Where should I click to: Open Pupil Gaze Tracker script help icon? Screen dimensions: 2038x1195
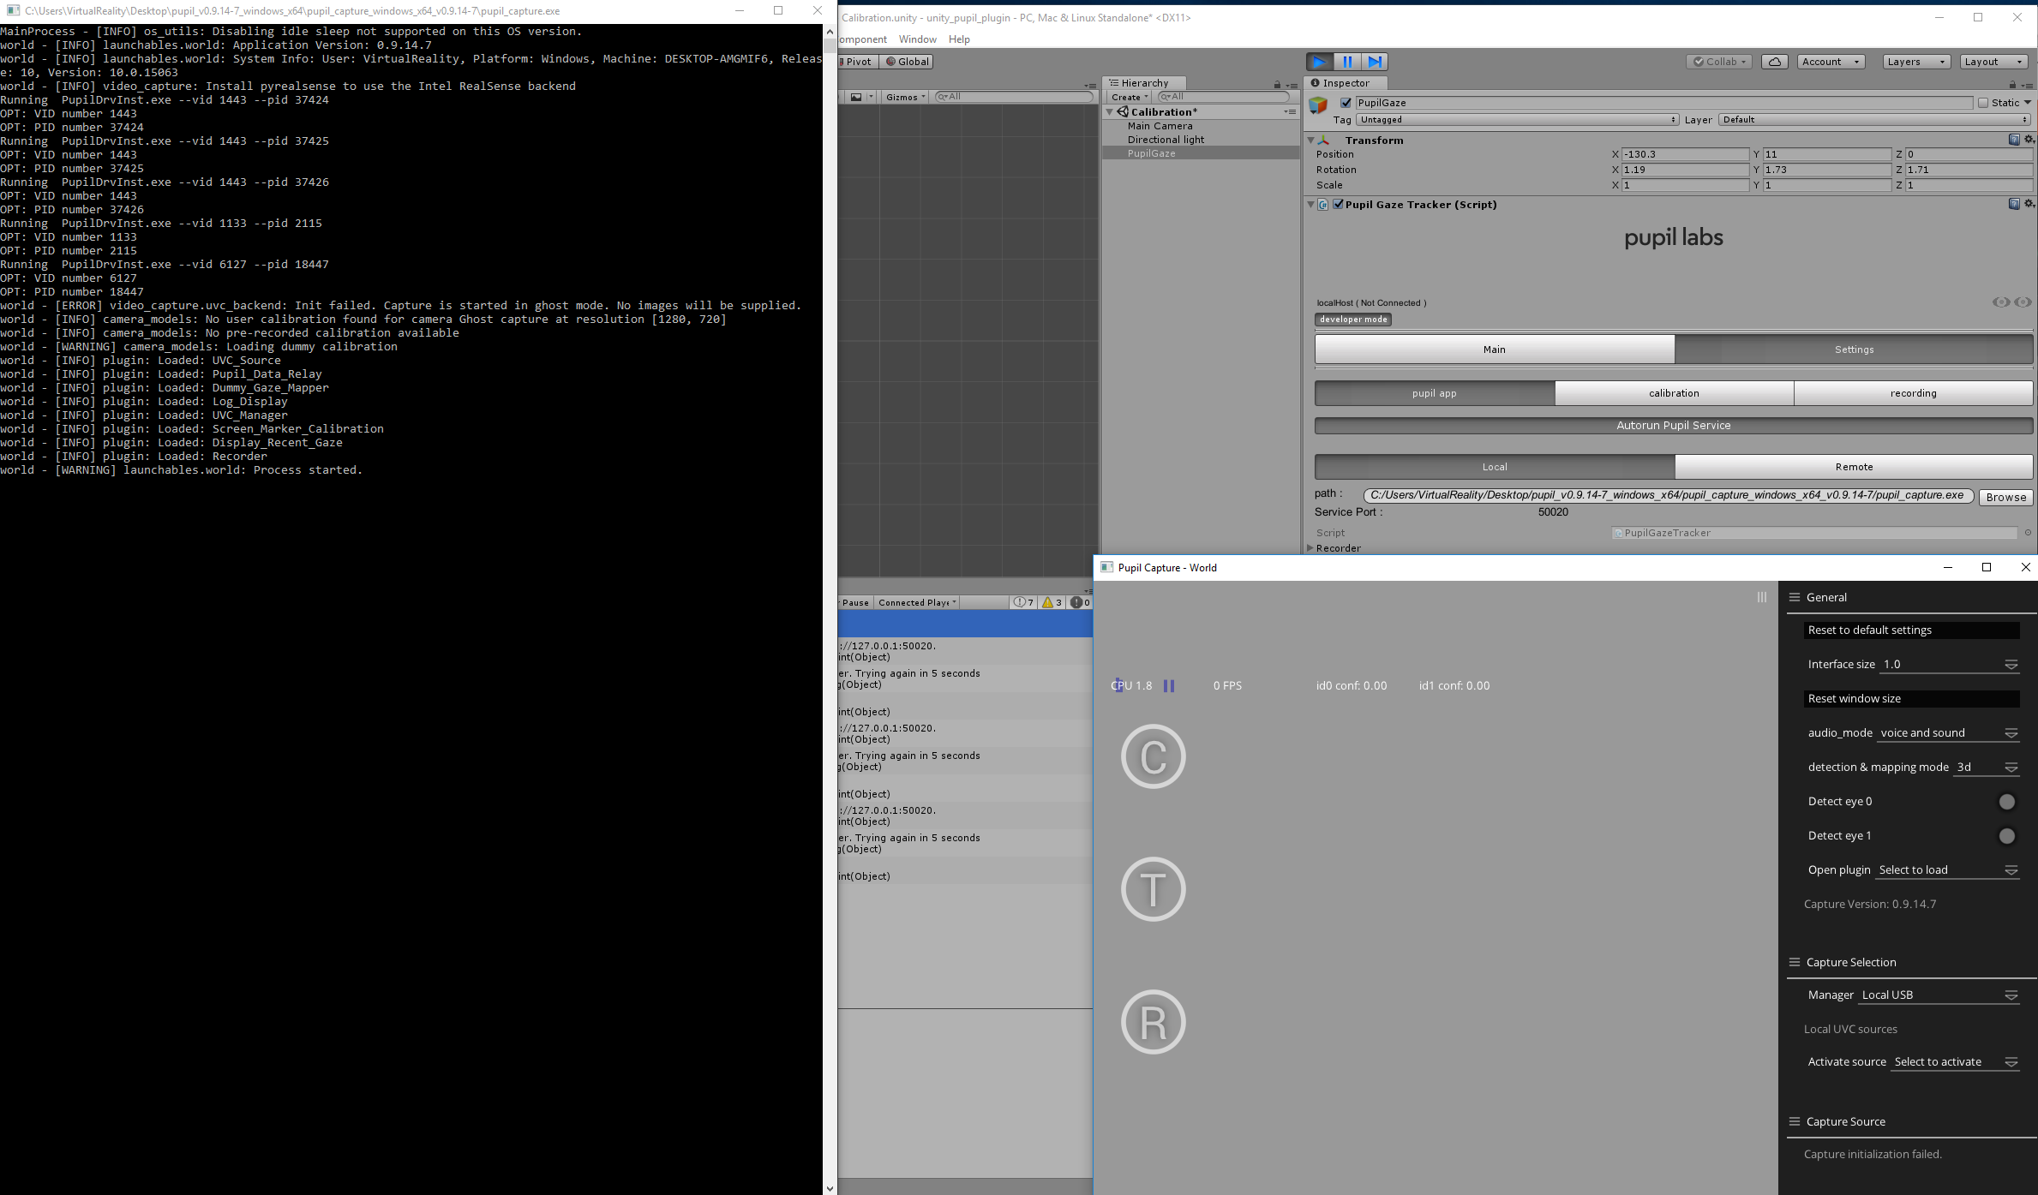pos(2014,204)
